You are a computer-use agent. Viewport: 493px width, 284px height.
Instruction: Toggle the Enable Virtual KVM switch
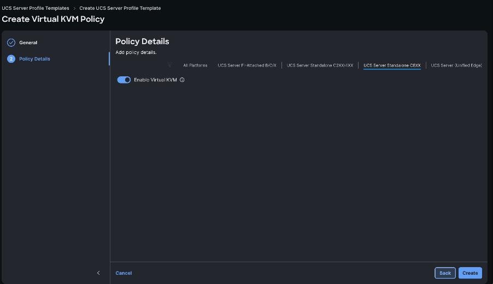(x=124, y=80)
